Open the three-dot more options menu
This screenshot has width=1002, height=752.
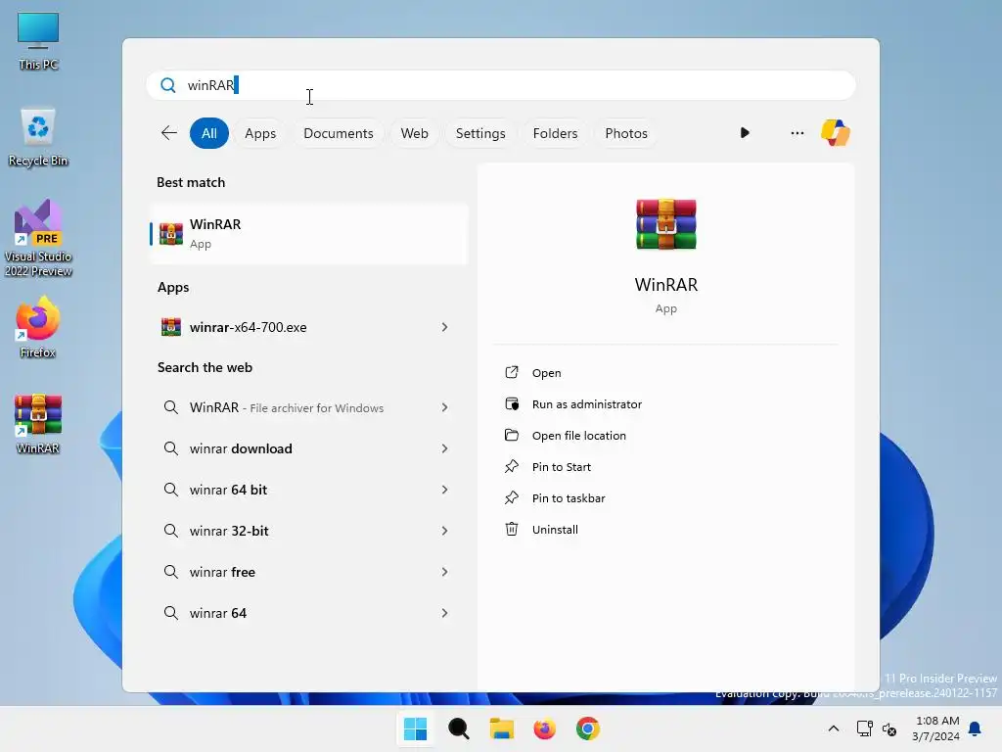point(797,133)
